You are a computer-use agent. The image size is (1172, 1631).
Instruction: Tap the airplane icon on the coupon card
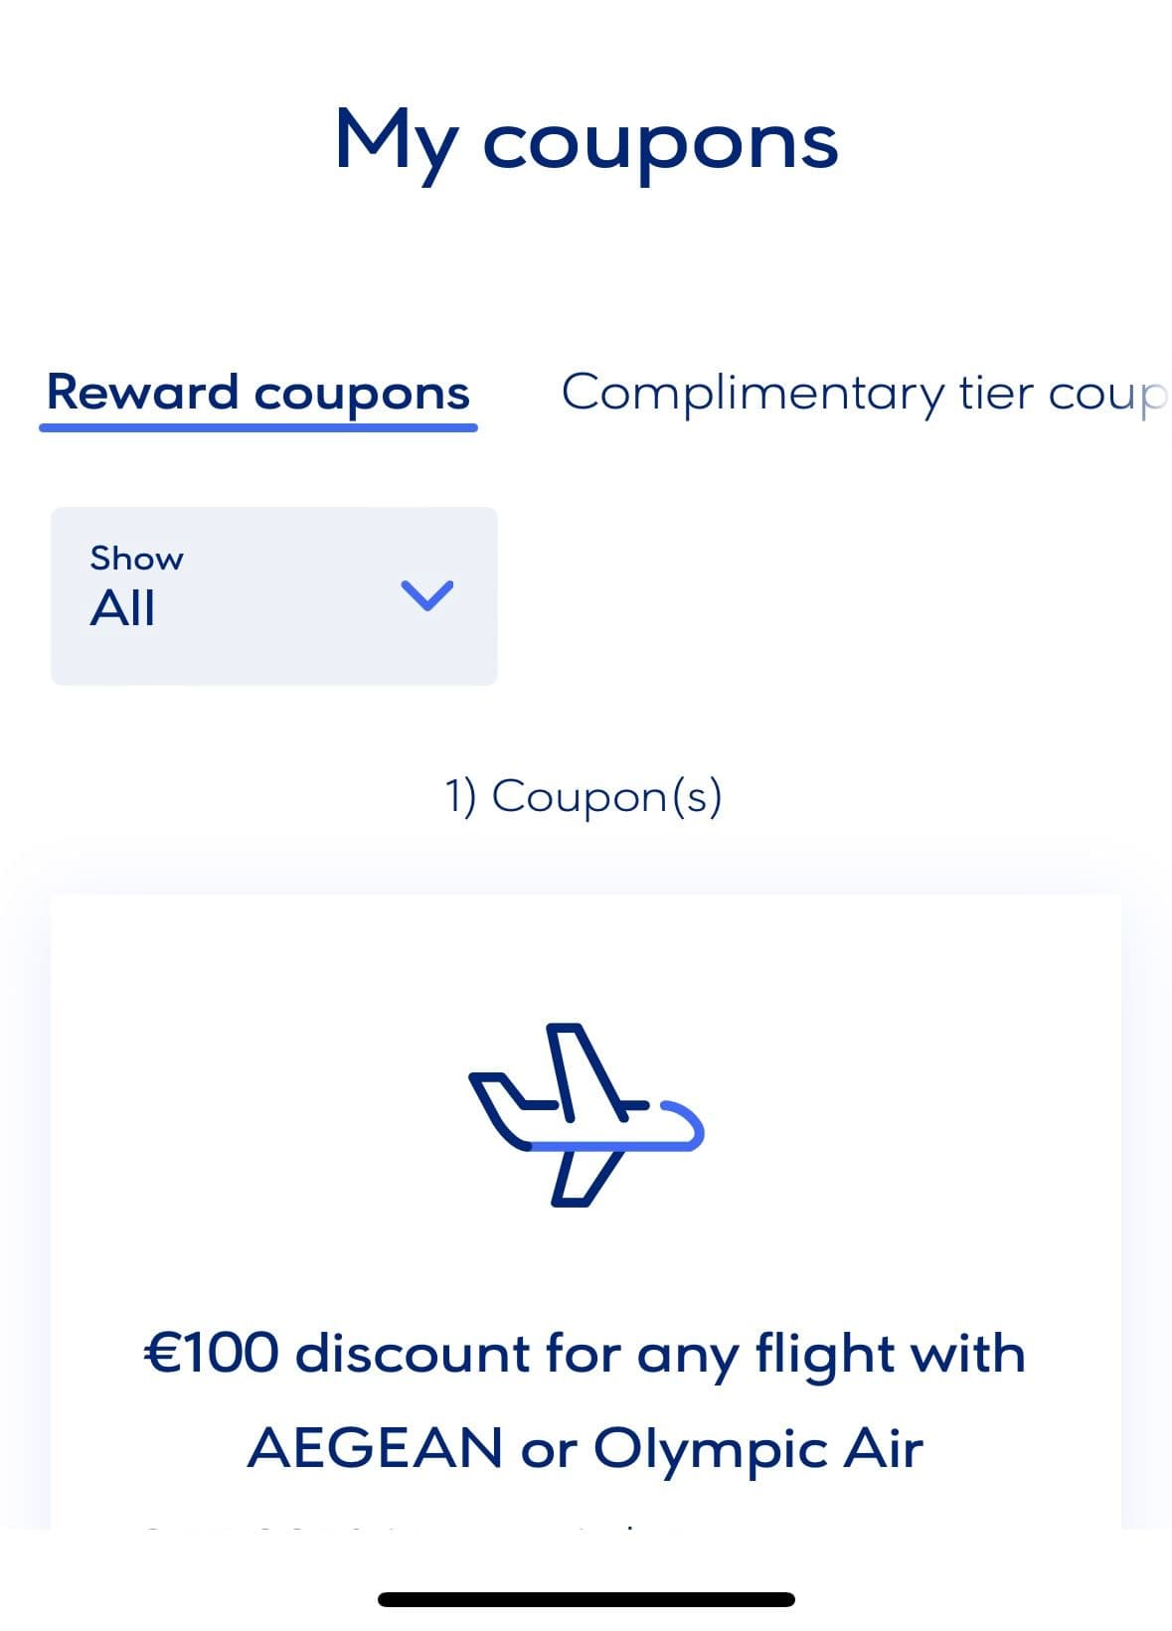586,1114
